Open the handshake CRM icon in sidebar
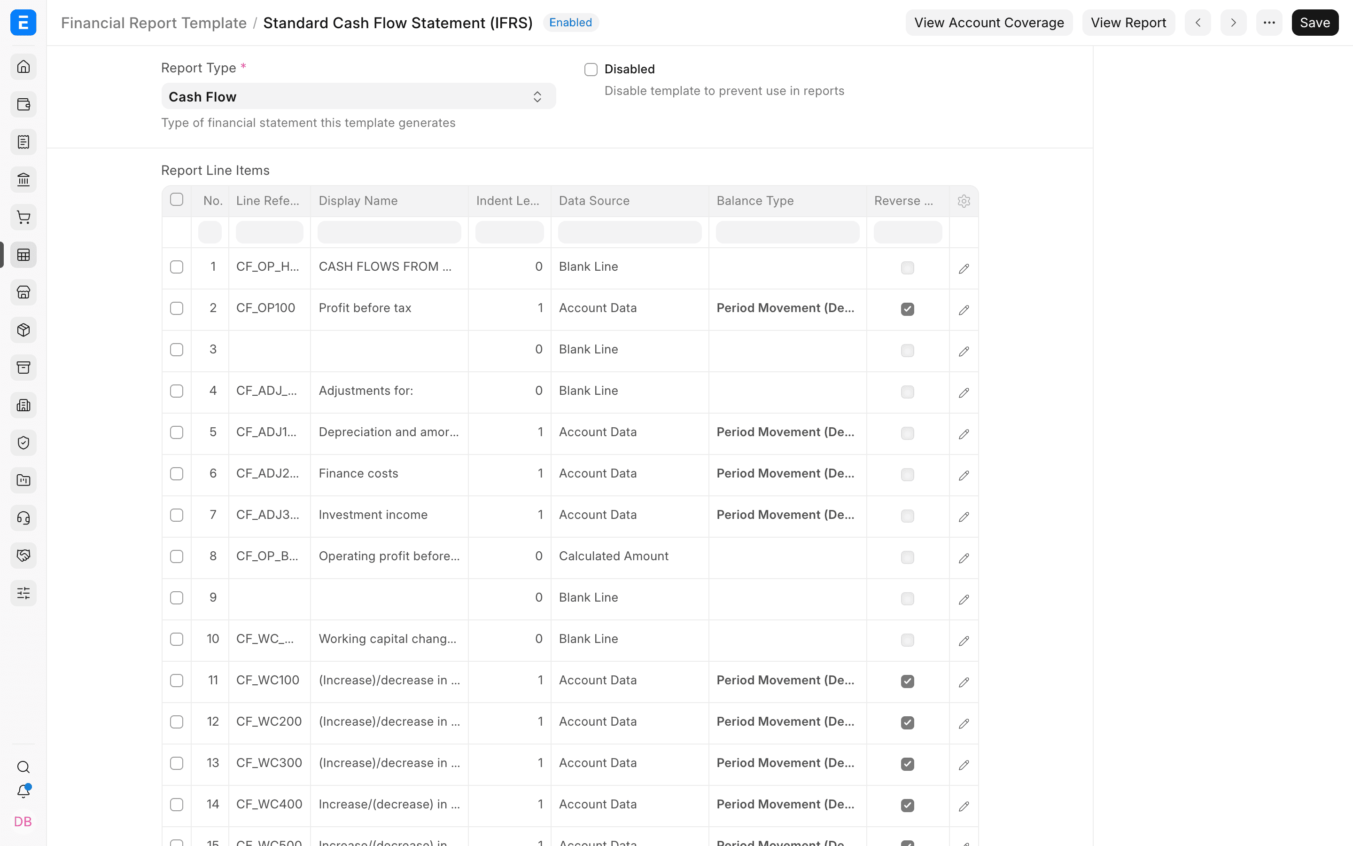The width and height of the screenshot is (1353, 846). point(23,556)
